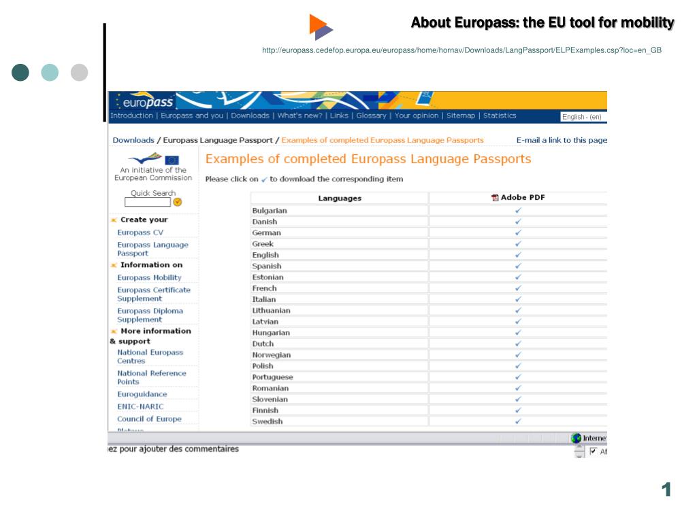Download the Portuguese PDF checkmark
Screen dimensions: 697x522
[518, 377]
